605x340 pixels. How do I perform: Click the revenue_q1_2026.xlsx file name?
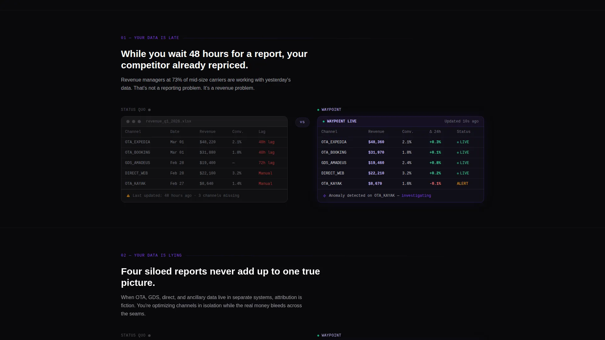(169, 122)
